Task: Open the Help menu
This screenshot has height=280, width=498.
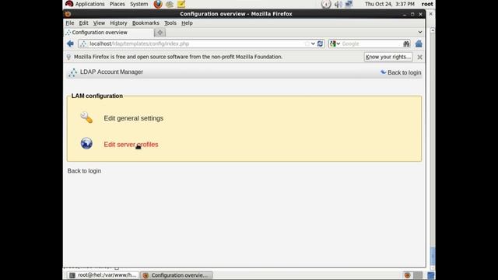Action: (187, 23)
